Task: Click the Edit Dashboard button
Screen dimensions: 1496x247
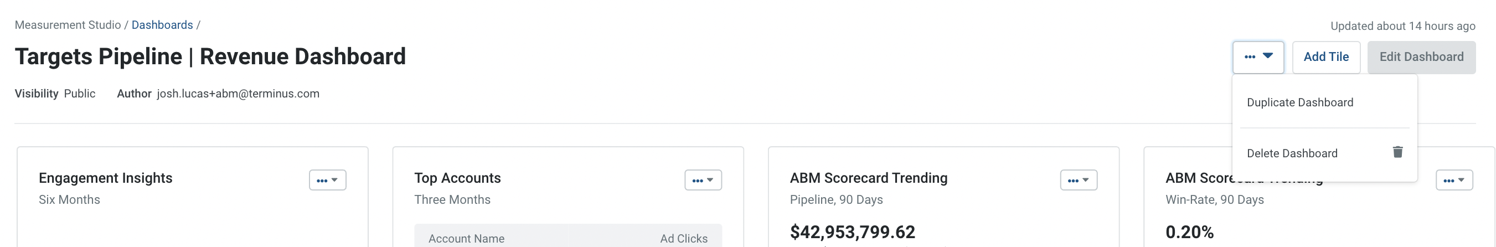Action: coord(1421,57)
